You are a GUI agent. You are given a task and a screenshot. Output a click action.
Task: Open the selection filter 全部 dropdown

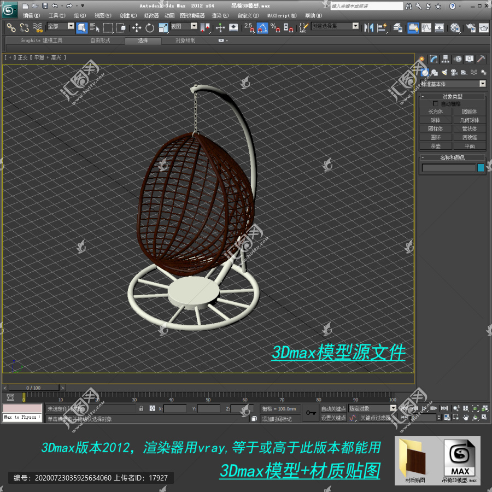point(71,26)
